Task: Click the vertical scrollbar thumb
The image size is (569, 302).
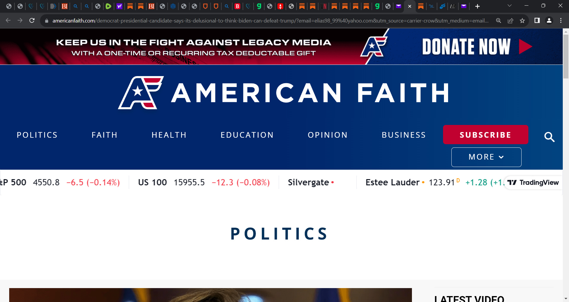Action: coord(566,56)
